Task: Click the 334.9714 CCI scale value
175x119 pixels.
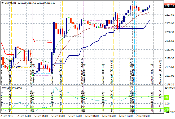Action: [x=169, y=88]
